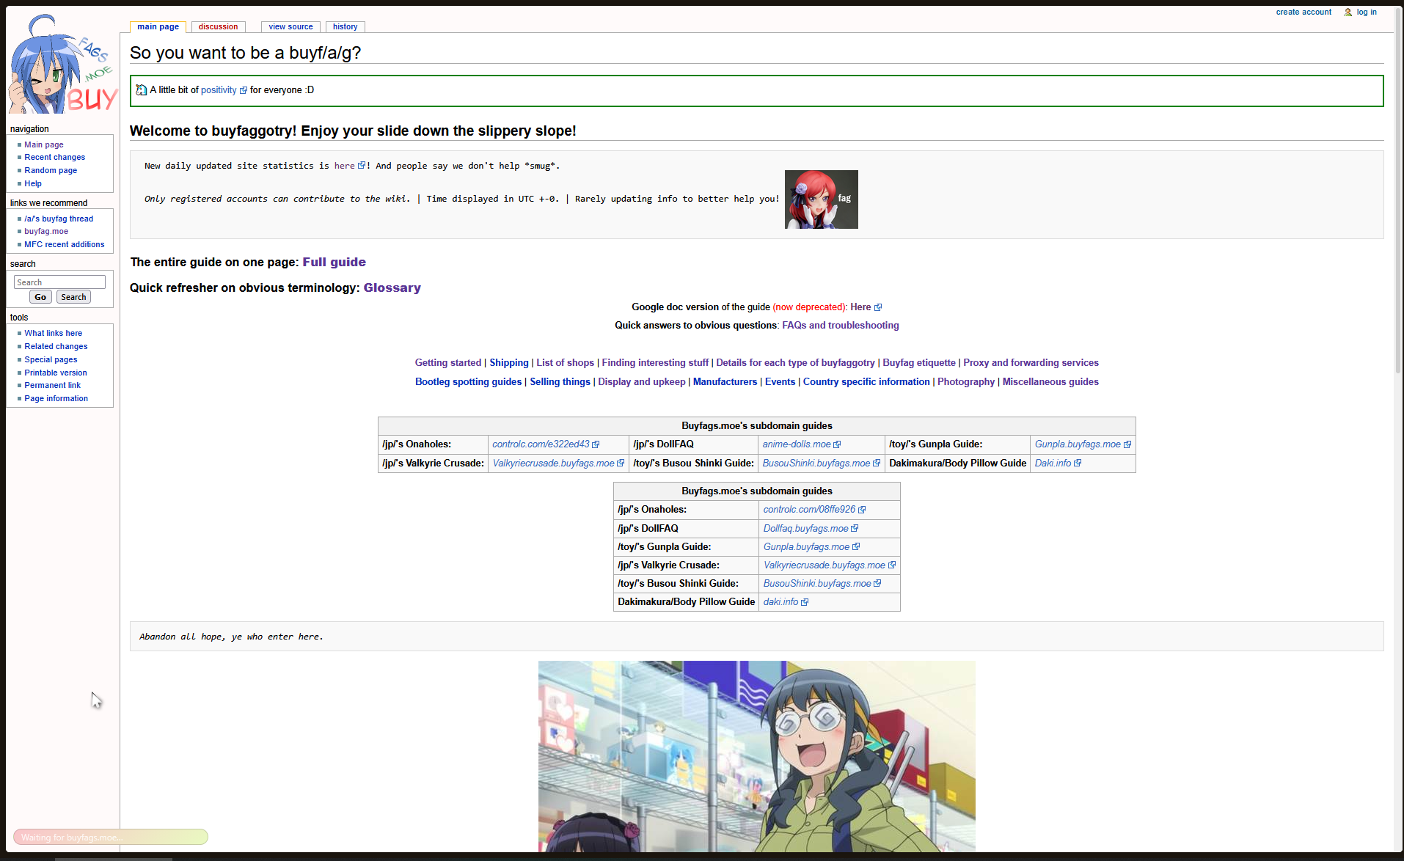
Task: Follow the positivity external link
Action: tap(224, 90)
